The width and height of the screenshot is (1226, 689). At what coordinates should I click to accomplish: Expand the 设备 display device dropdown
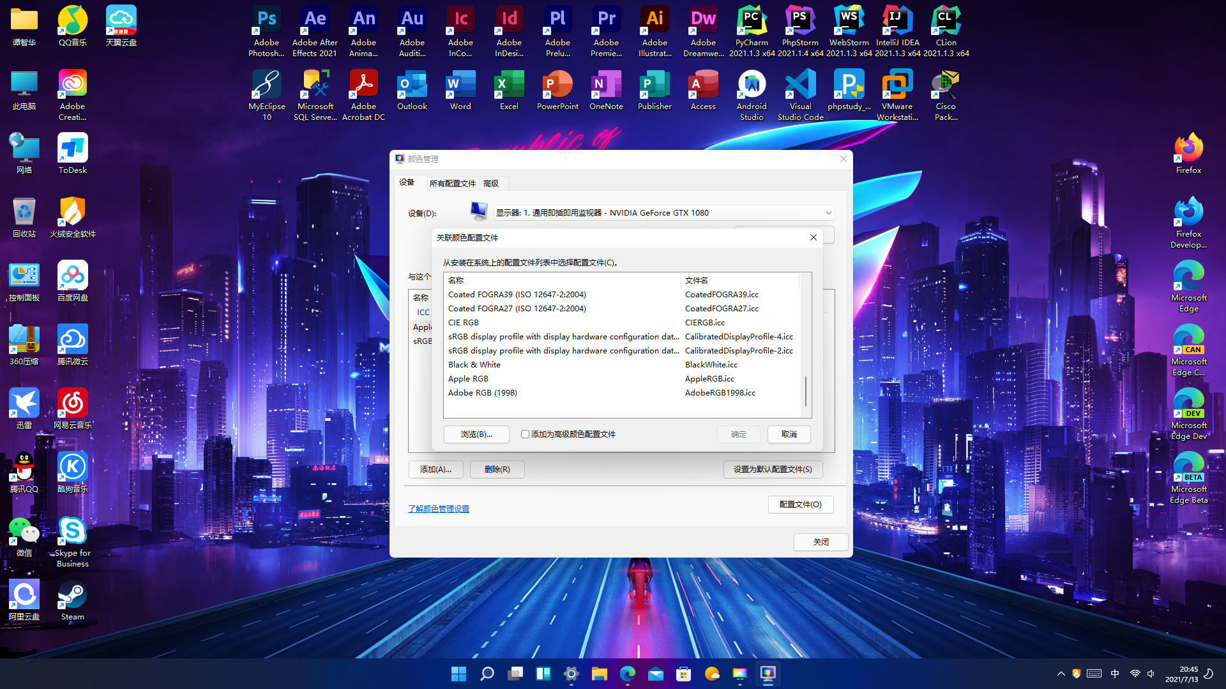pyautogui.click(x=828, y=213)
